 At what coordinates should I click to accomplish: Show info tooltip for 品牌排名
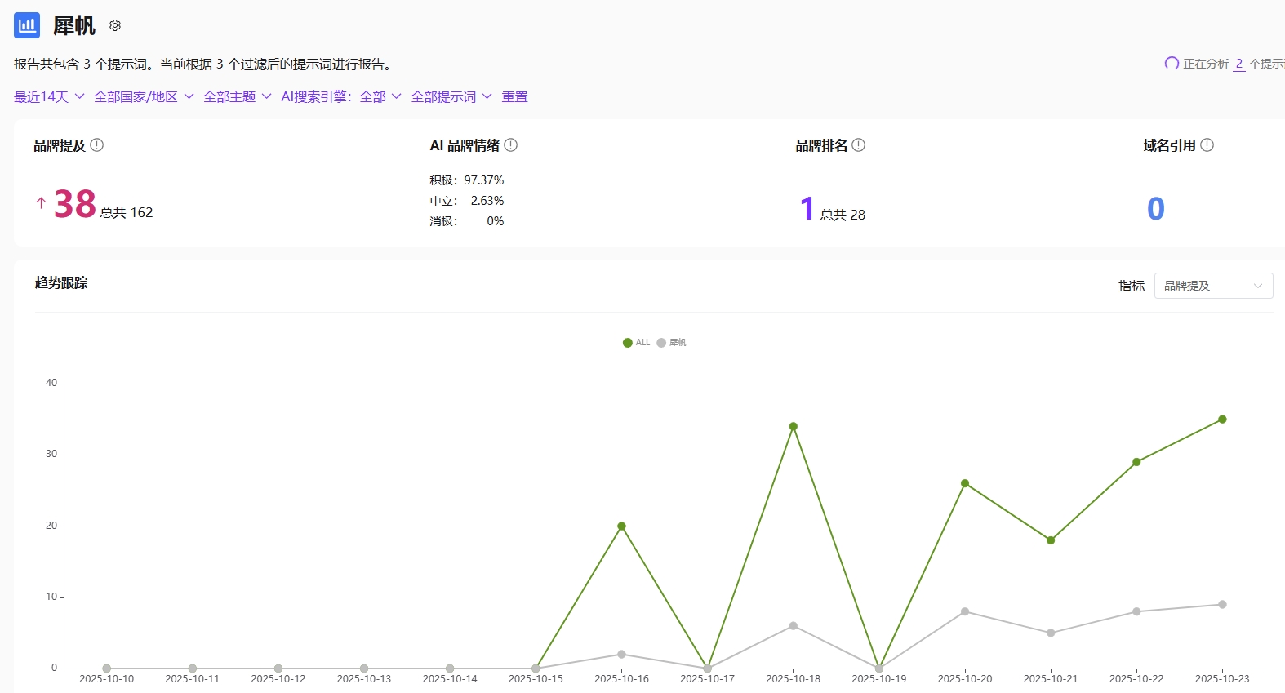click(859, 145)
